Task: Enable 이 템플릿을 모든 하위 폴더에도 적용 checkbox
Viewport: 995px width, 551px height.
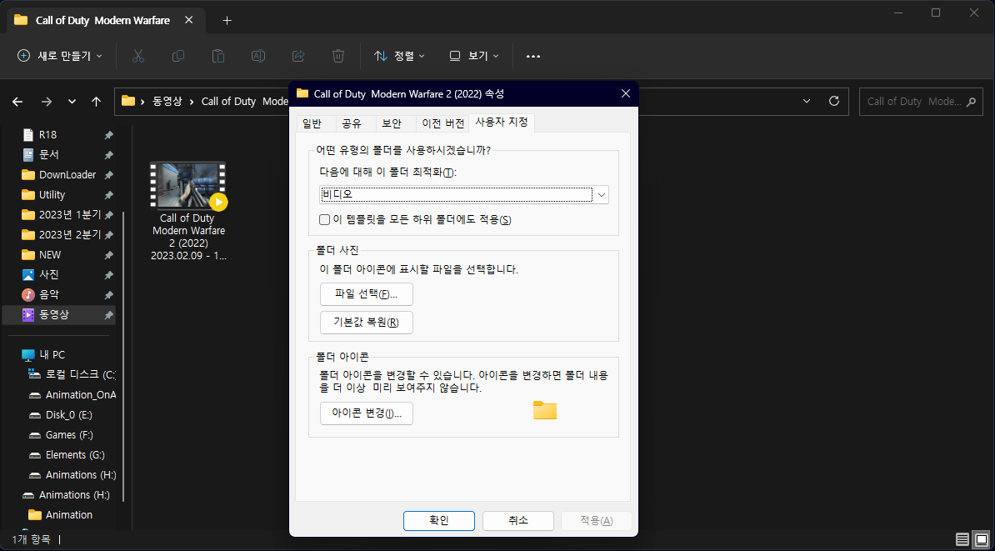Action: 324,219
